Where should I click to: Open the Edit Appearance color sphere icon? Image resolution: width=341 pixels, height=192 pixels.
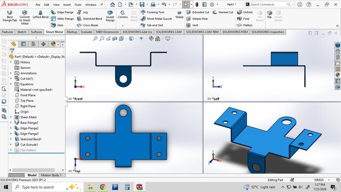(x=151, y=38)
